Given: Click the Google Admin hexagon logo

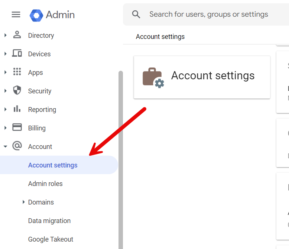Looking at the screenshot, I should [36, 15].
